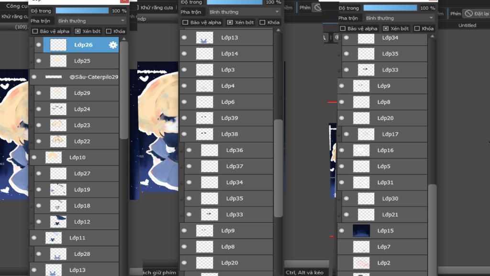Image resolution: width=490 pixels, height=276 pixels.
Task: Toggle visibility of Lớp25
Action: click(38, 61)
